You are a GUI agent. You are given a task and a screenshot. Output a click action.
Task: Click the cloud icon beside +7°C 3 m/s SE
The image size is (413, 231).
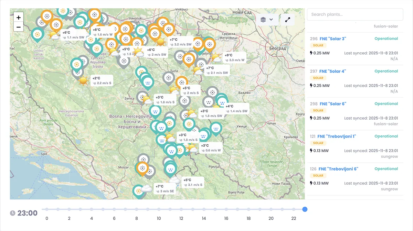[x=147, y=188]
